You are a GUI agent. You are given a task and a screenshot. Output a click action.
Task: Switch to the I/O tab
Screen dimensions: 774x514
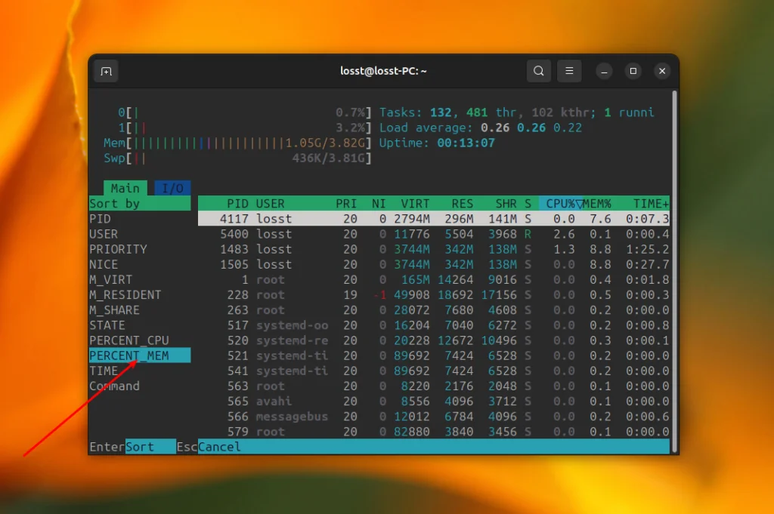pyautogui.click(x=173, y=188)
